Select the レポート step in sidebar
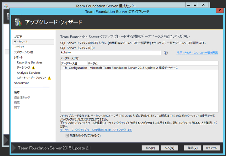Screen dimensions: 226x156 [x=19, y=57]
